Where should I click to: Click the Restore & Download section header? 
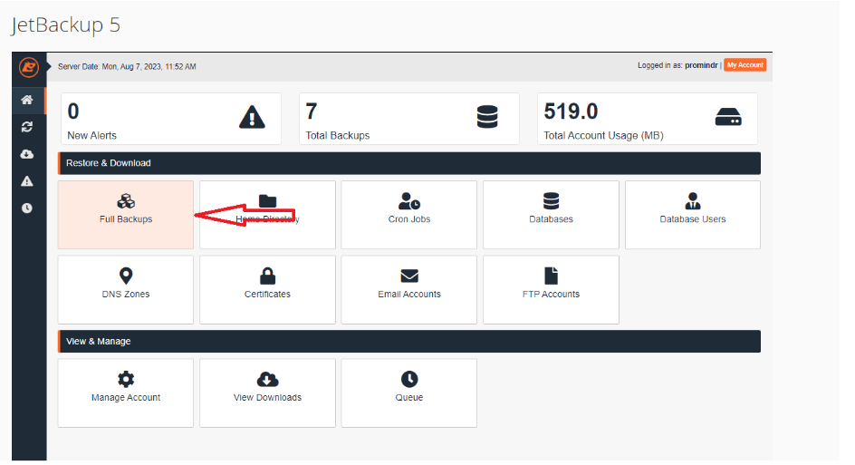coord(409,163)
